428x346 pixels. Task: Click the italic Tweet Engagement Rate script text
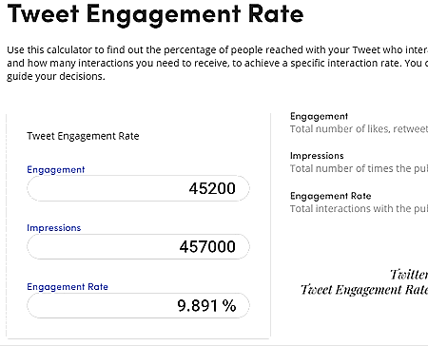(x=364, y=290)
